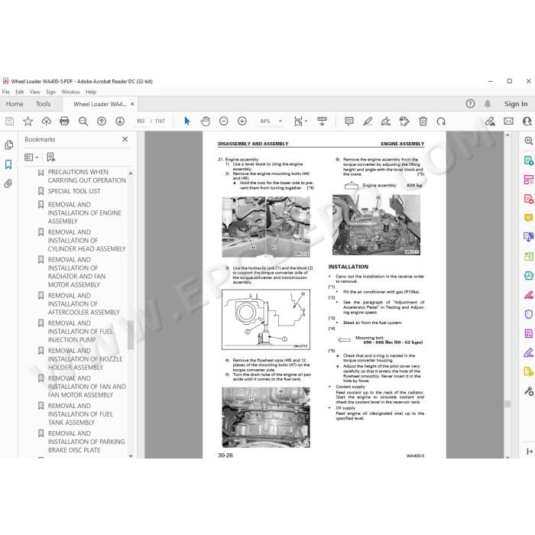Viewport: 535px width, 535px height.
Task: Add file to favorites with the star icon
Action: (28, 121)
